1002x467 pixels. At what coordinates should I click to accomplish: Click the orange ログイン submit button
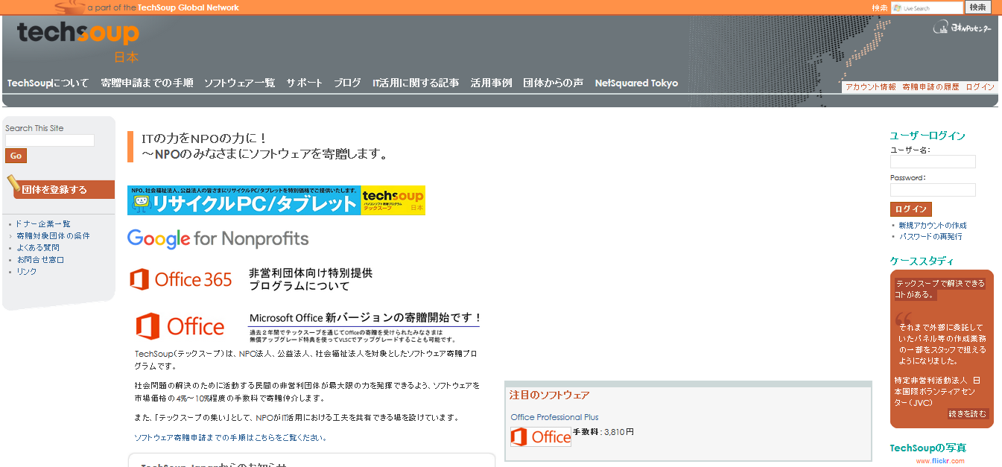pyautogui.click(x=911, y=209)
